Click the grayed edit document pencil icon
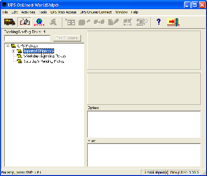This screenshot has width=207, height=176. pos(114,22)
